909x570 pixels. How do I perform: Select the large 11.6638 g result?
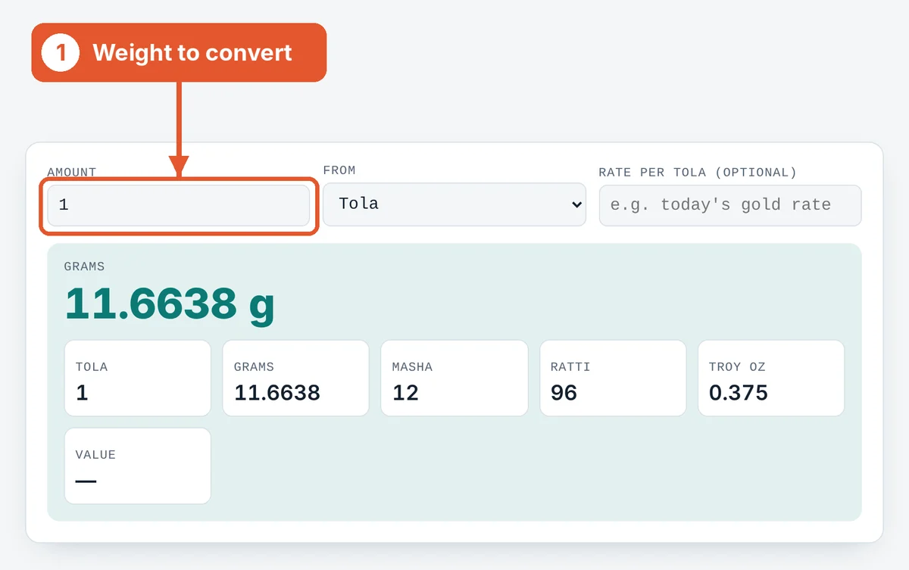coord(170,304)
